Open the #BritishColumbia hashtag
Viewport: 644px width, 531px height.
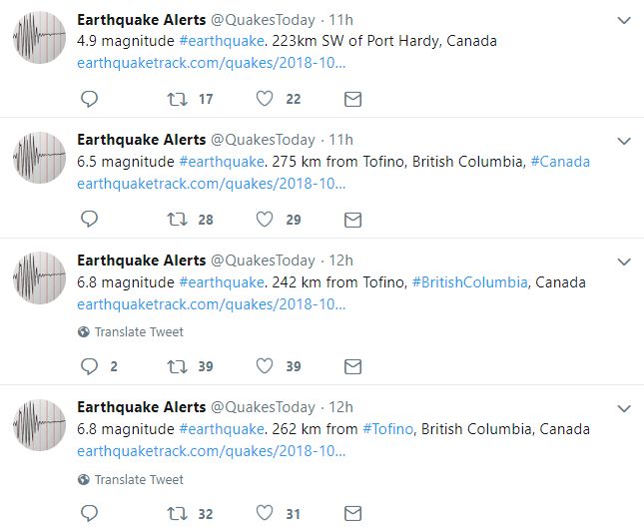click(470, 282)
